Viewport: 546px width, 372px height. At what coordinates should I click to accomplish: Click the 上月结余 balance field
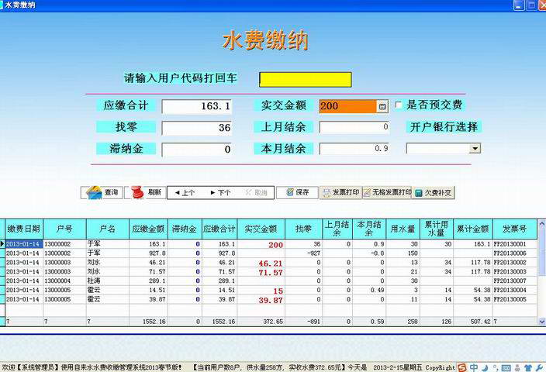354,127
